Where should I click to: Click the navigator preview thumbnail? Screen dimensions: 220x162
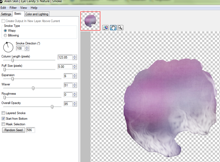(90, 21)
